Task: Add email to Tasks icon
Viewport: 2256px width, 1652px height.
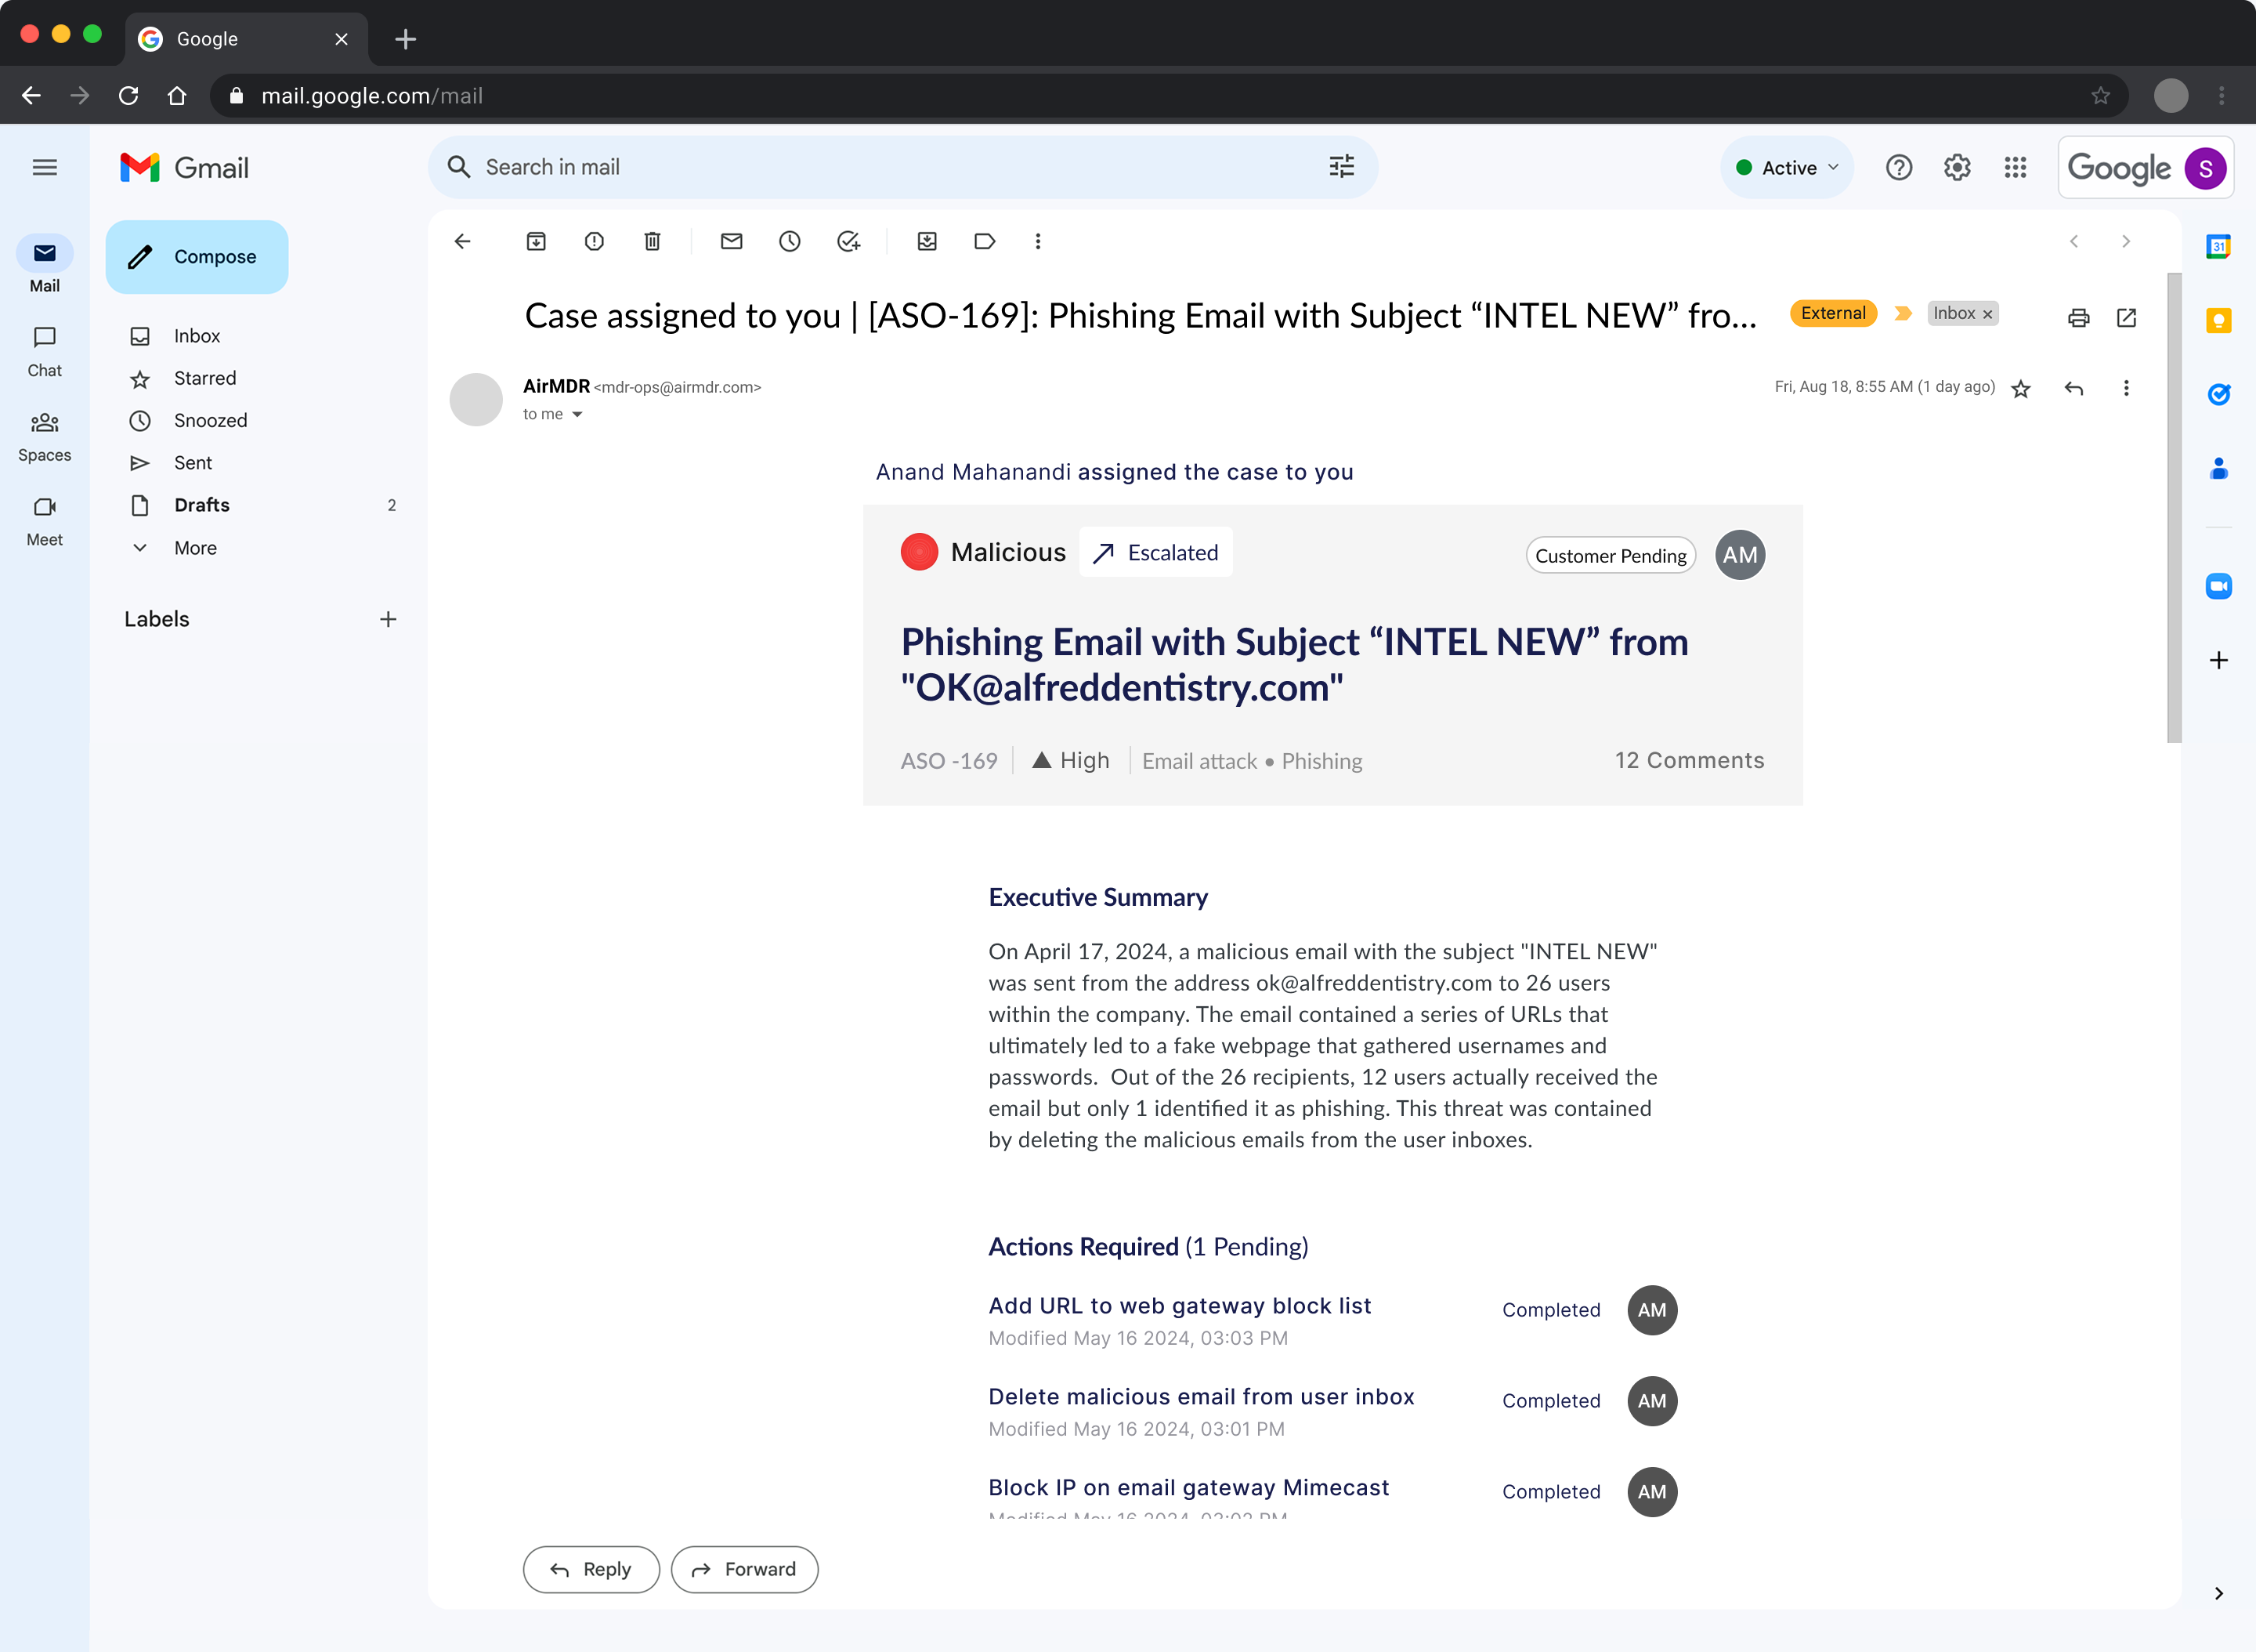Action: (848, 241)
